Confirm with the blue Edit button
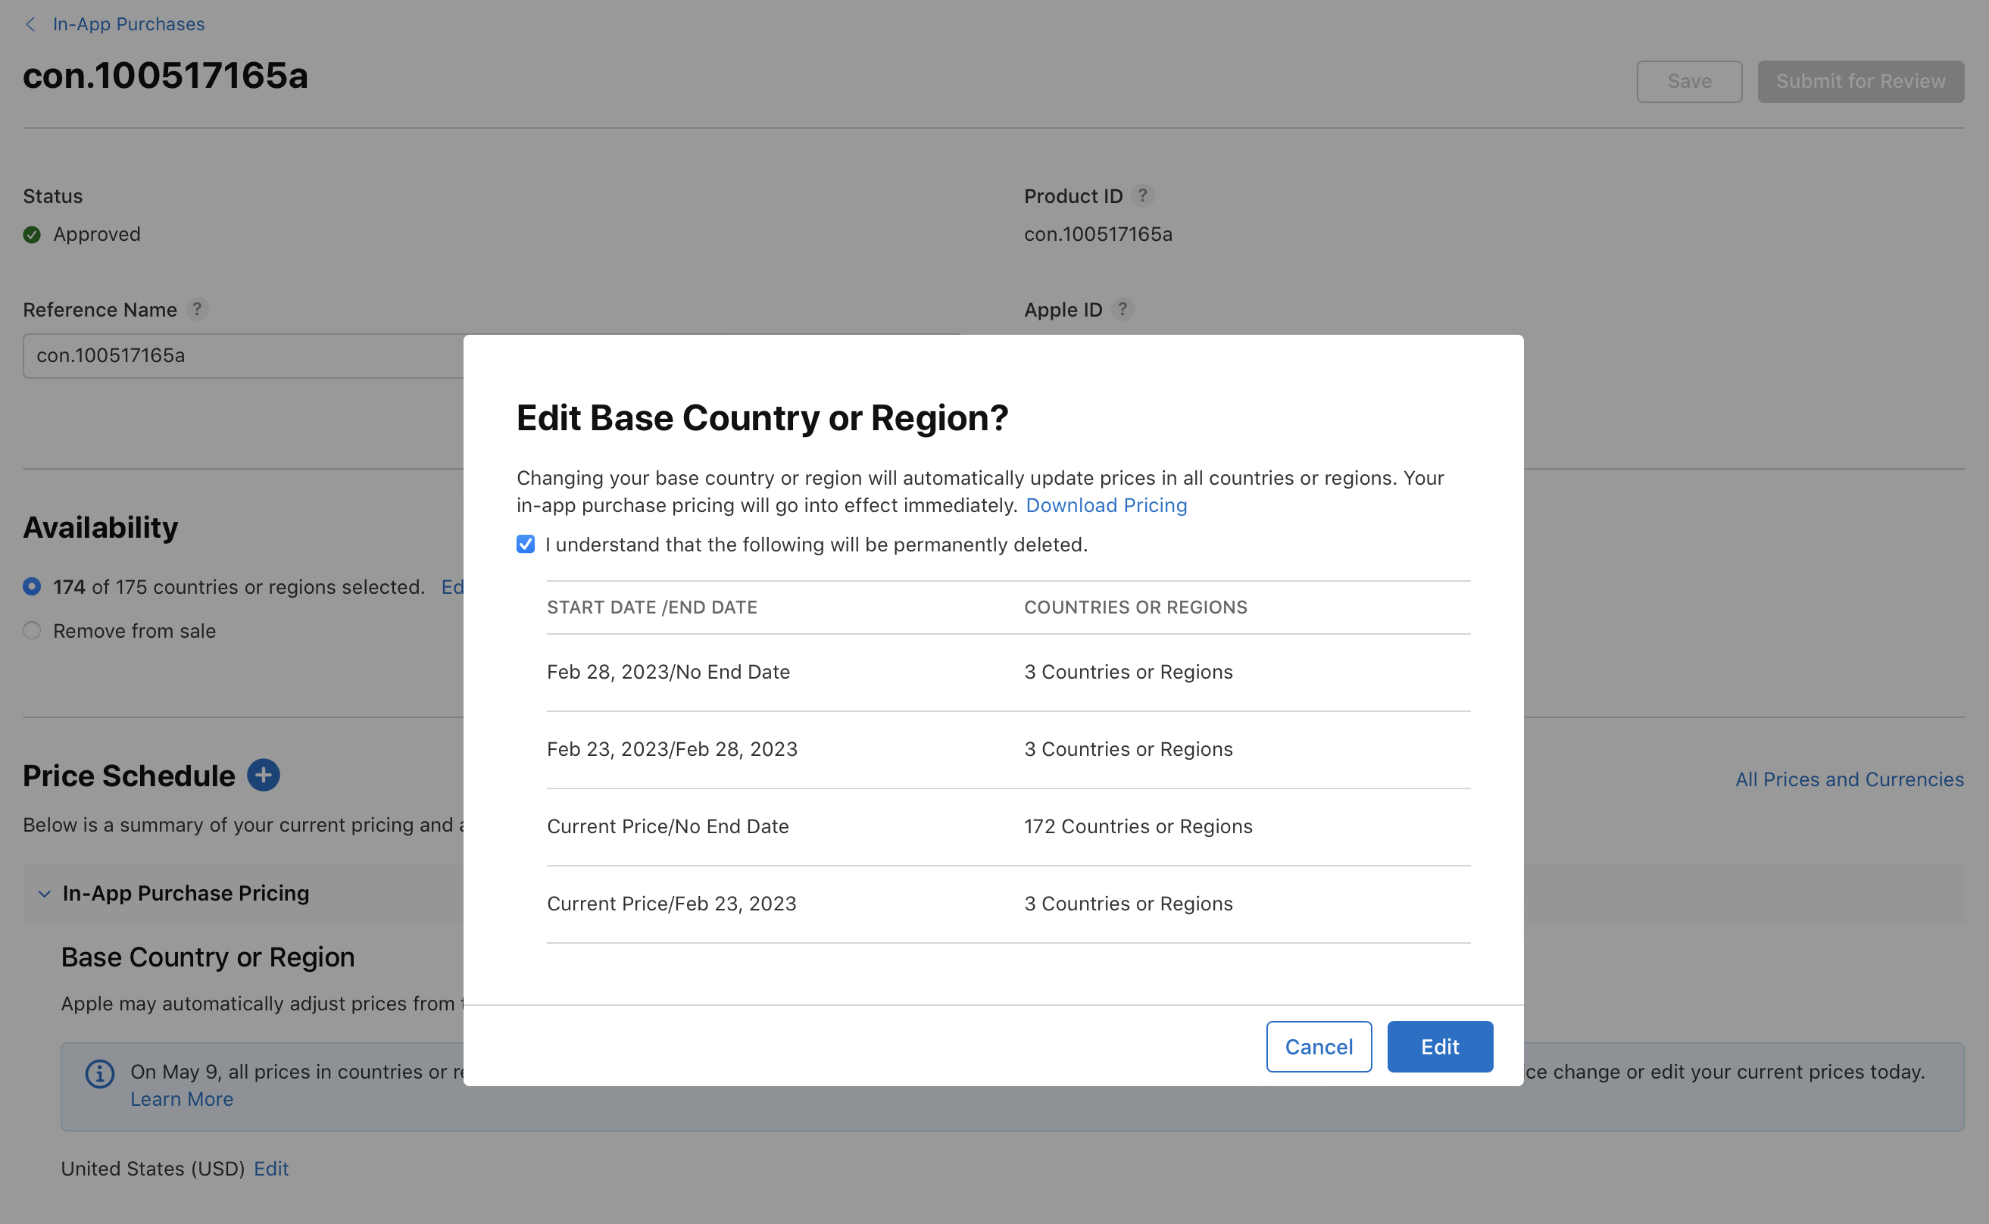1989x1224 pixels. [x=1438, y=1046]
